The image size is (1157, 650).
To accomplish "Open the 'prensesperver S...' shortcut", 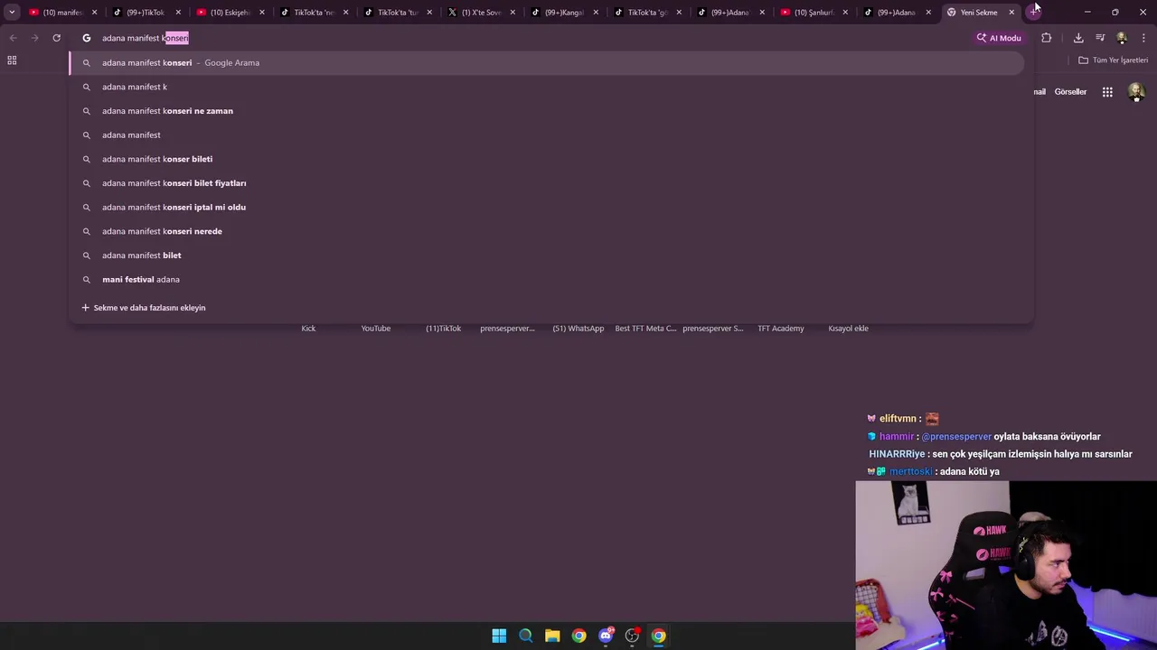I will pos(713,329).
